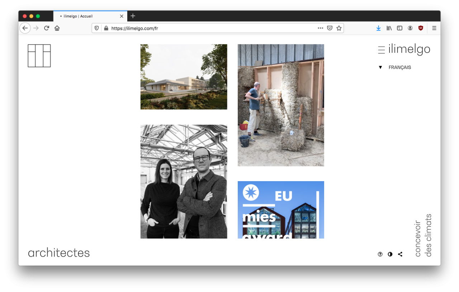The height and width of the screenshot is (292, 459).
Task: Click the URL address bar field
Action: click(x=212, y=28)
